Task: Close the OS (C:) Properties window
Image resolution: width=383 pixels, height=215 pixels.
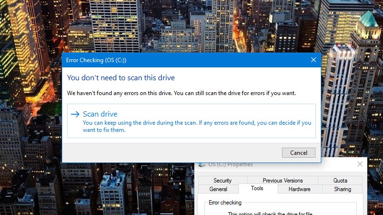Action: [360, 164]
